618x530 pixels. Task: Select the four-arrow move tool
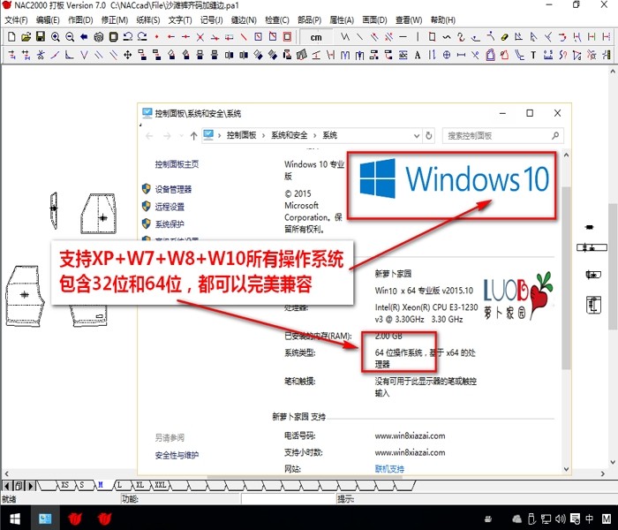(127, 55)
